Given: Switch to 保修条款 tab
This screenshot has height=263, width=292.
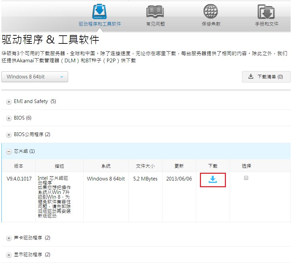Looking at the screenshot, I should click(211, 24).
